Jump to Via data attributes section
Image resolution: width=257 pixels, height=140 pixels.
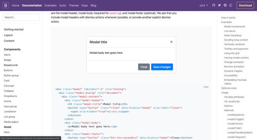(234, 97)
